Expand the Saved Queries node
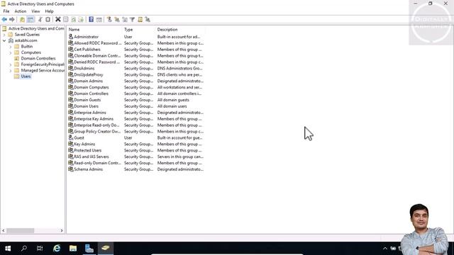 tap(4, 35)
